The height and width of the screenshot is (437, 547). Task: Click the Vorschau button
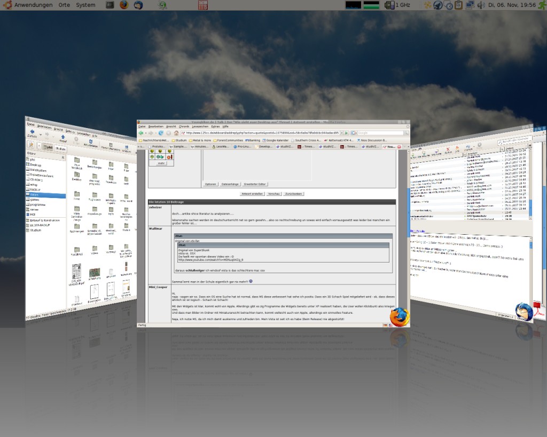(x=274, y=194)
